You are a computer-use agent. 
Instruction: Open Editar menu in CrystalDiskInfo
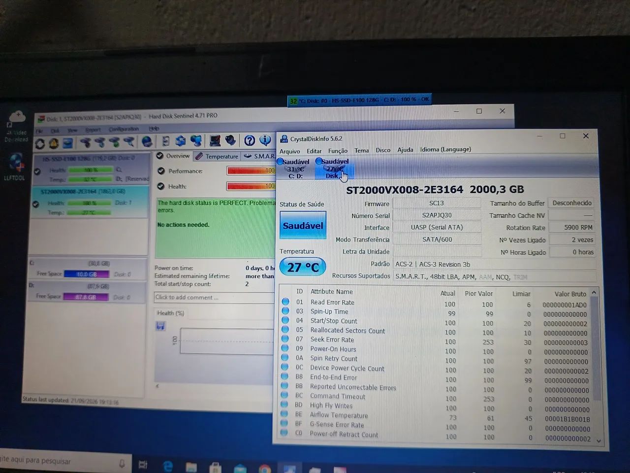pos(314,151)
